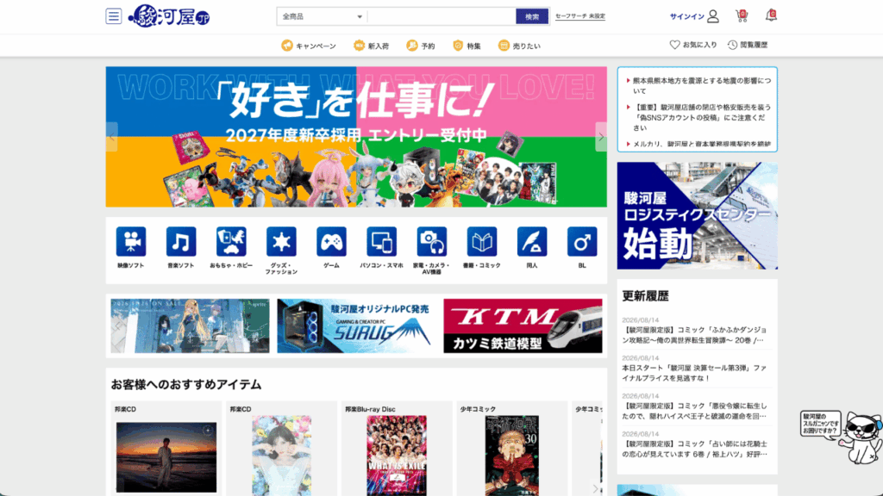Image resolution: width=883 pixels, height=496 pixels.
Task: Open the 新卒採用 hero banner
Action: coord(356,137)
